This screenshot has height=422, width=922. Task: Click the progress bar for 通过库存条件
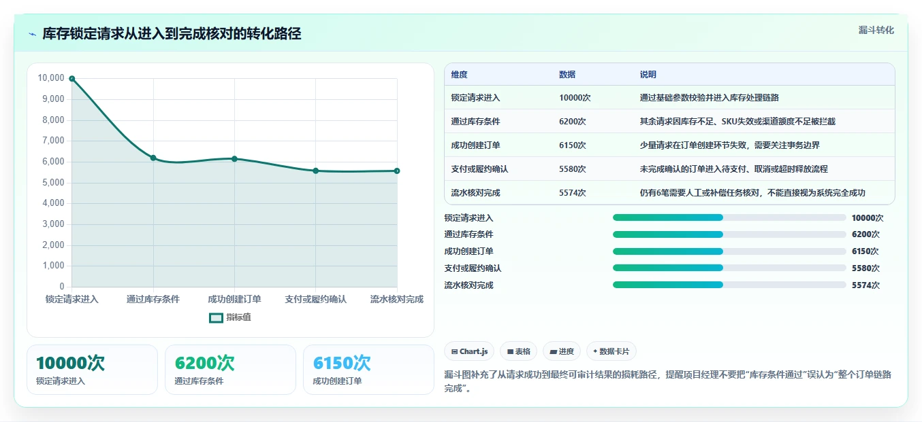[729, 234]
